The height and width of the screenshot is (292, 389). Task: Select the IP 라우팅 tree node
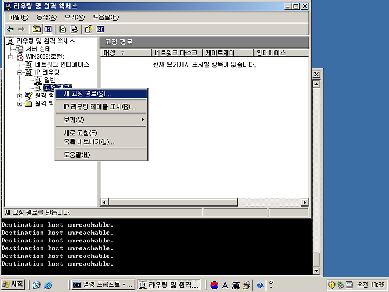coord(47,72)
